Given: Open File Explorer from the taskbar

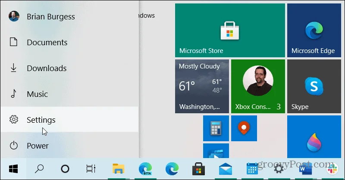Looking at the screenshot, I should (x=118, y=169).
